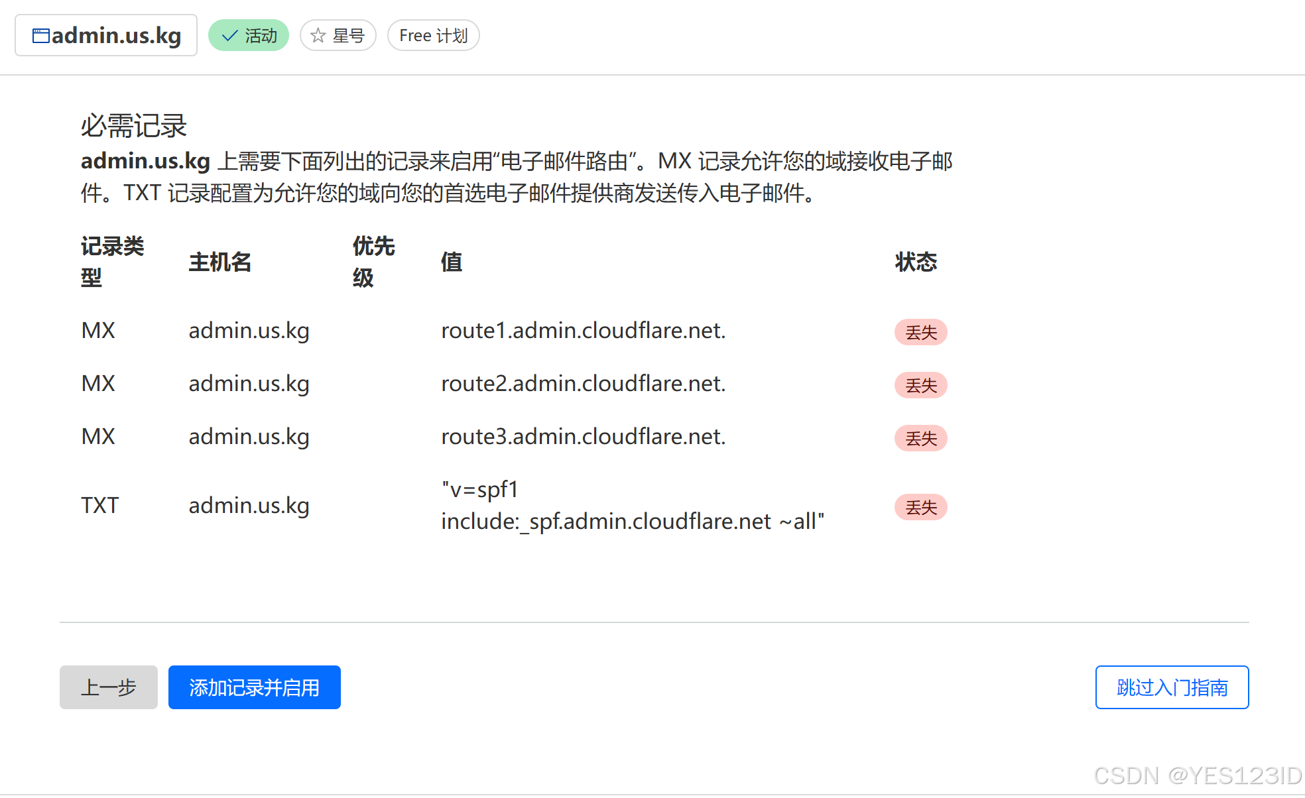The width and height of the screenshot is (1305, 798).
Task: Click the 丢失 status badge for route1
Action: tap(920, 332)
